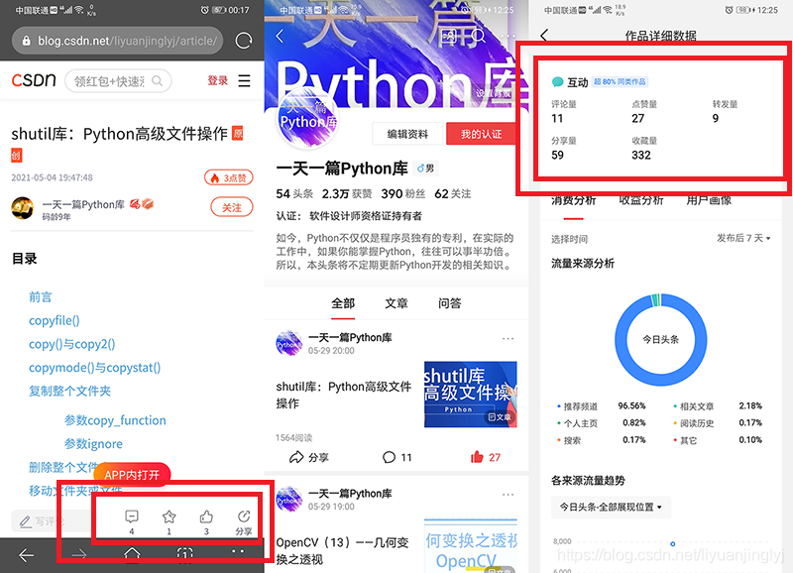Switch to the 收益分析 tab
The height and width of the screenshot is (573, 793).
[641, 201]
